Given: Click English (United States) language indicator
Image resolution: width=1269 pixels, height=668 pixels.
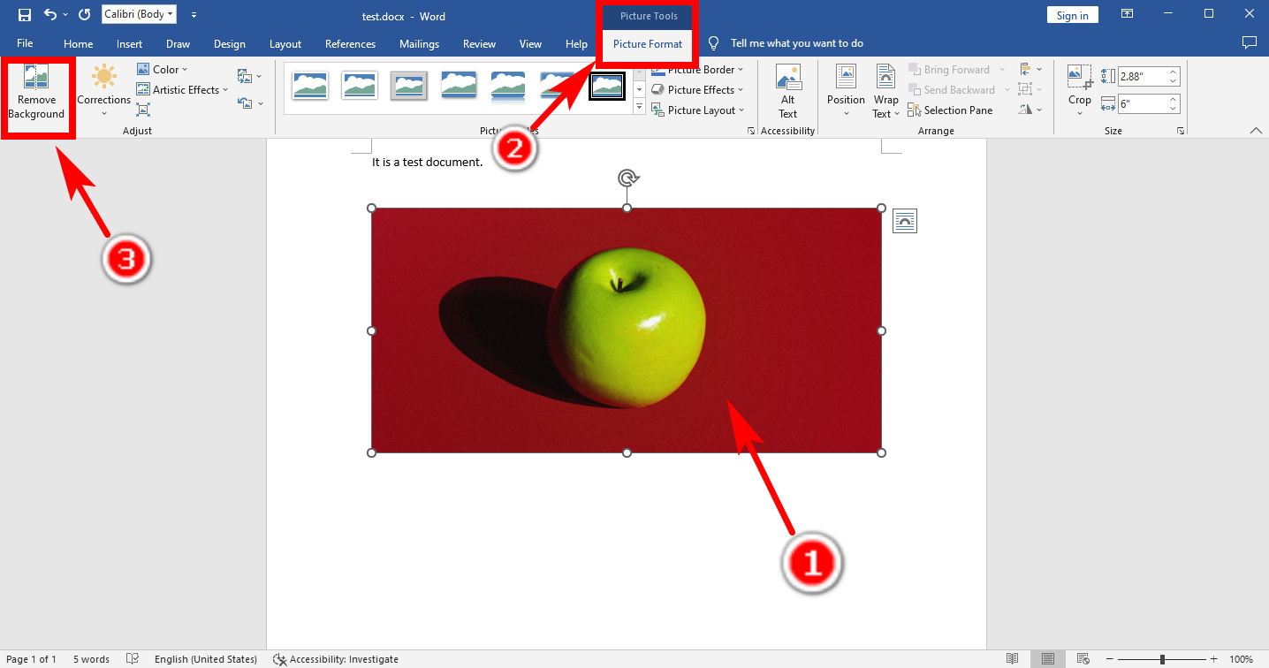Looking at the screenshot, I should coord(206,659).
